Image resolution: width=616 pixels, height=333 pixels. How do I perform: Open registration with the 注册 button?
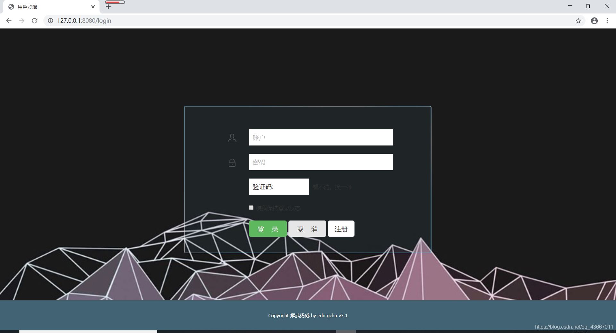click(341, 229)
